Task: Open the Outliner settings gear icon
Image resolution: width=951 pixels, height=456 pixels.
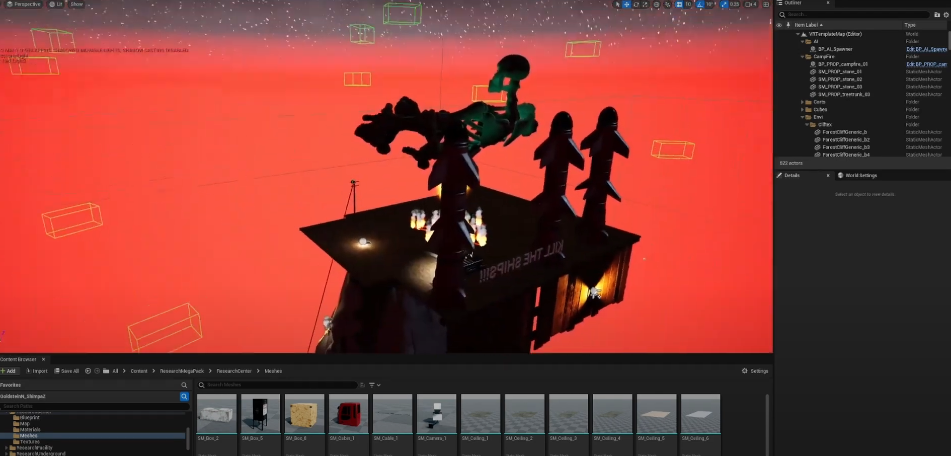Action: coord(945,15)
